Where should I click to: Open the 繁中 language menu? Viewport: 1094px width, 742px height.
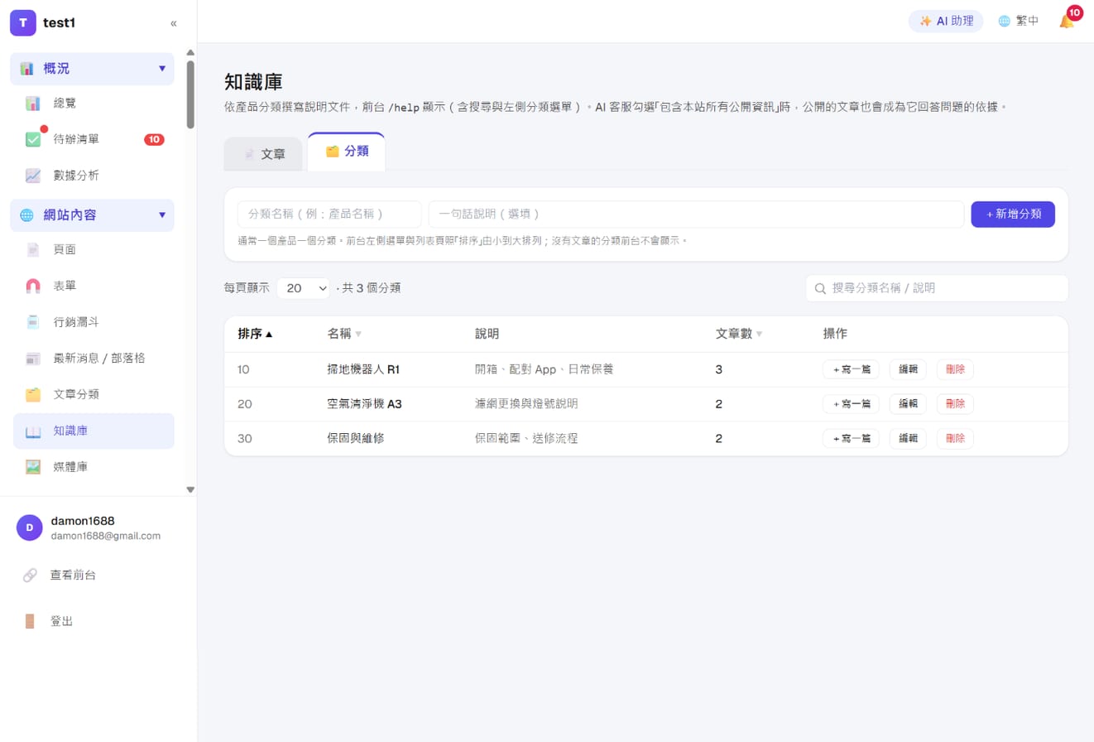1018,22
